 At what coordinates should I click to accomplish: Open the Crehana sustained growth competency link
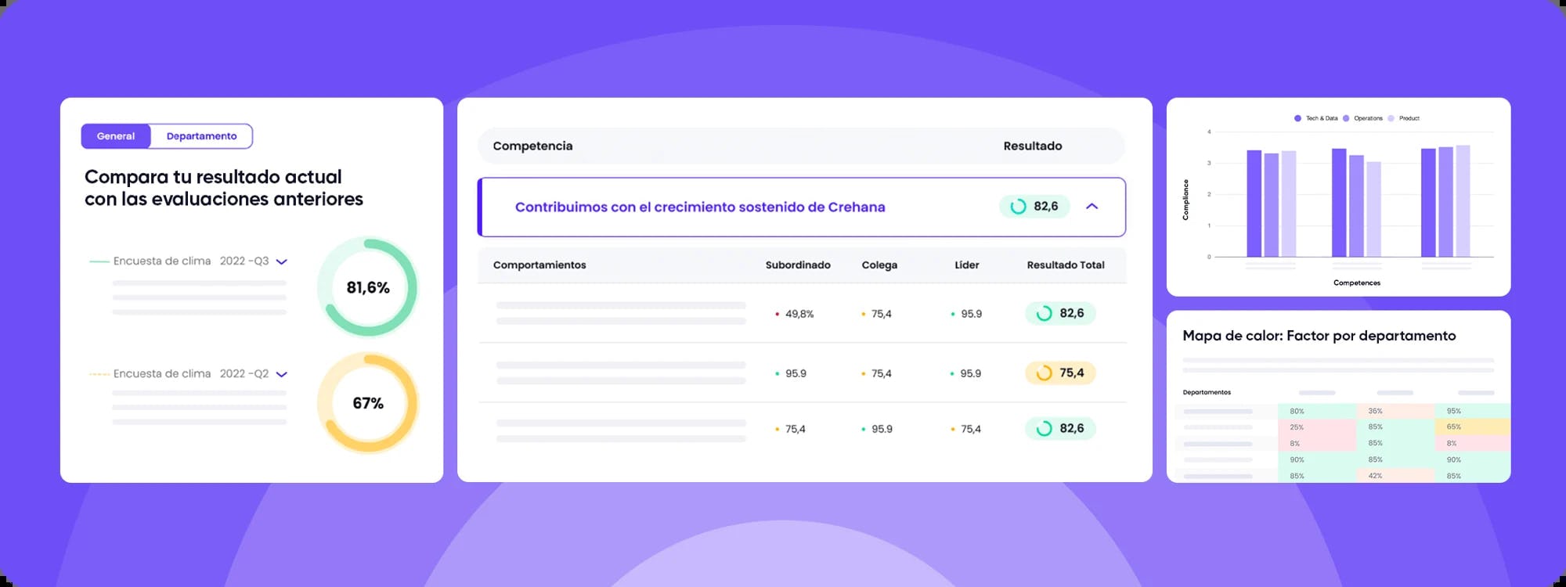pos(699,207)
